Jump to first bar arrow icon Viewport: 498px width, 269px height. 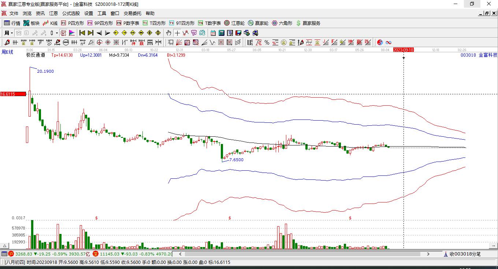(82, 33)
